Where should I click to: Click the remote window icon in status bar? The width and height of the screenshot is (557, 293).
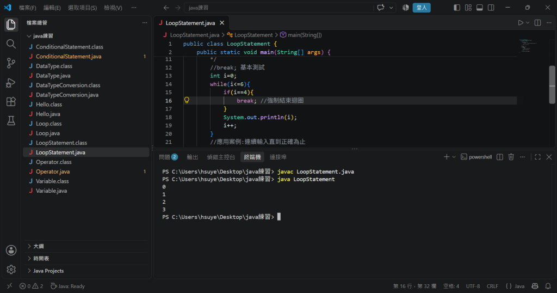pyautogui.click(x=10, y=286)
